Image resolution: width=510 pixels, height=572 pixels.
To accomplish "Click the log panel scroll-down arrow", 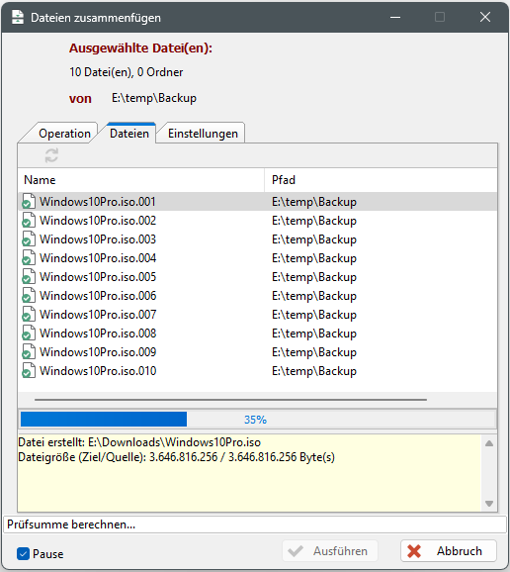I will 489,504.
